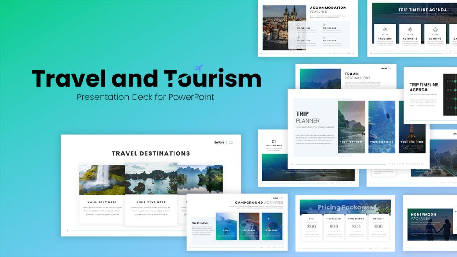
Task: Select the 'Travel and Tourism' main title
Action: [146, 78]
